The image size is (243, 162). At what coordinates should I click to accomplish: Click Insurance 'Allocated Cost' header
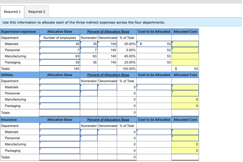[x=185, y=120]
